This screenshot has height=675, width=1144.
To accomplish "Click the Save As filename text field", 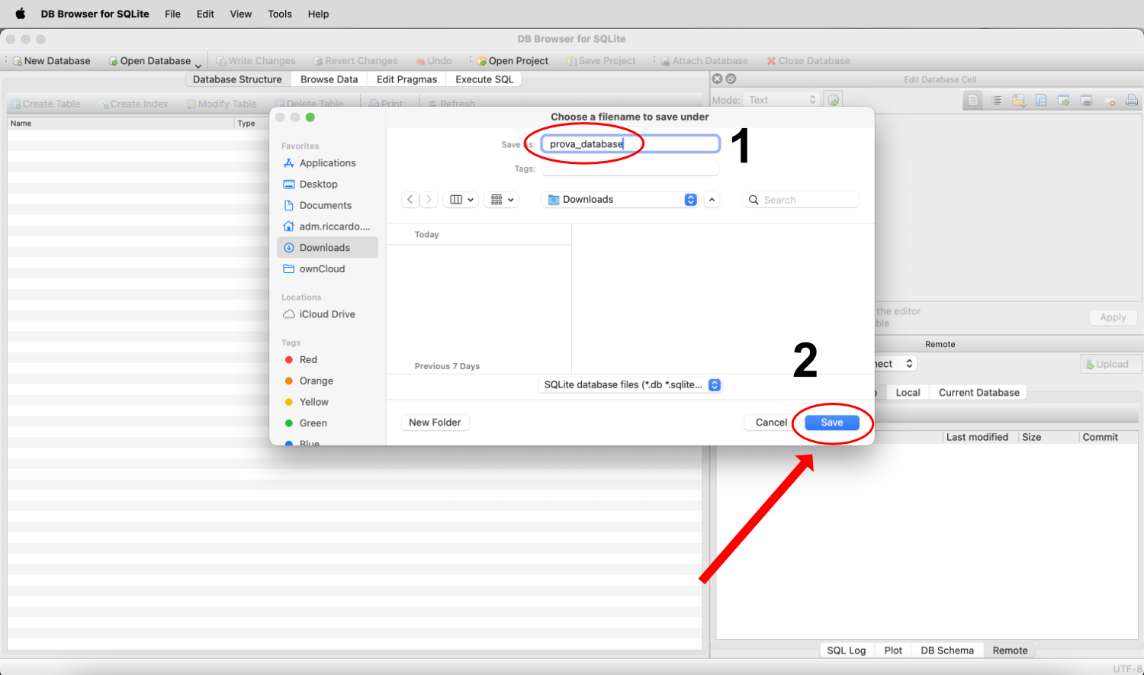I will tap(630, 144).
